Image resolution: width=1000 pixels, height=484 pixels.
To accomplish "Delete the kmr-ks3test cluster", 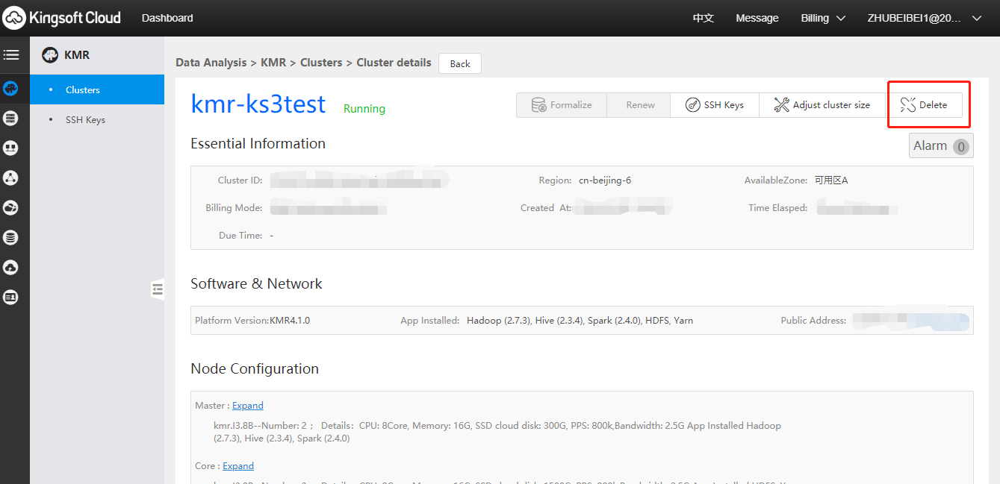I will click(924, 105).
